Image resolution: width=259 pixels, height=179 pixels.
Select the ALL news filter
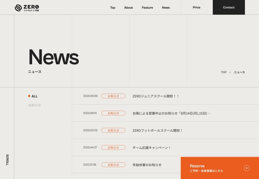click(x=33, y=96)
